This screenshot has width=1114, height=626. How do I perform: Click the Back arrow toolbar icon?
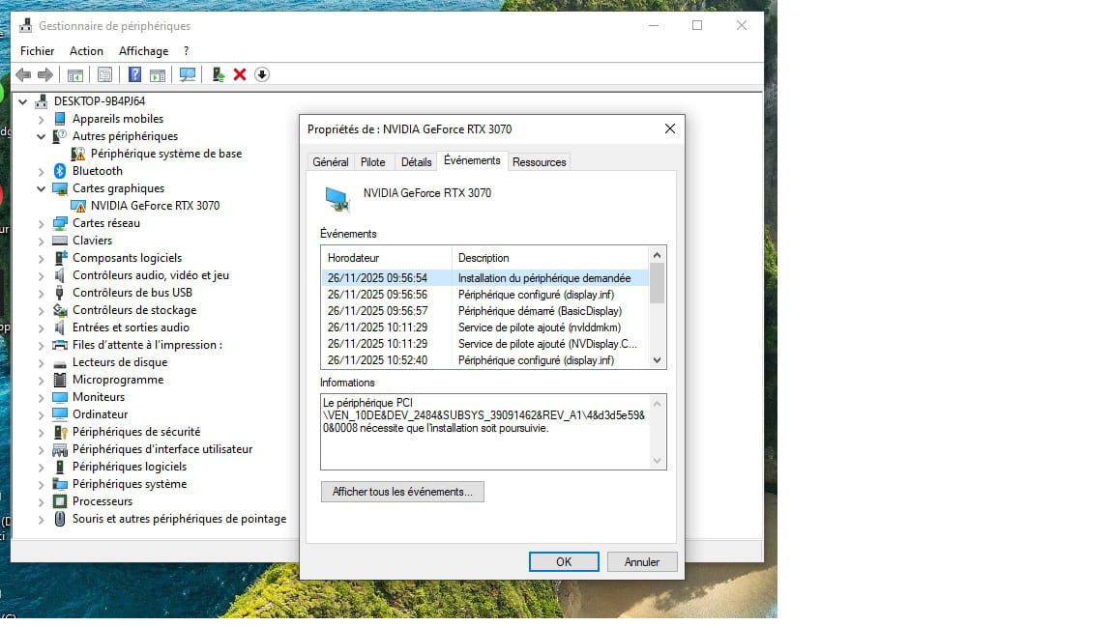[23, 74]
